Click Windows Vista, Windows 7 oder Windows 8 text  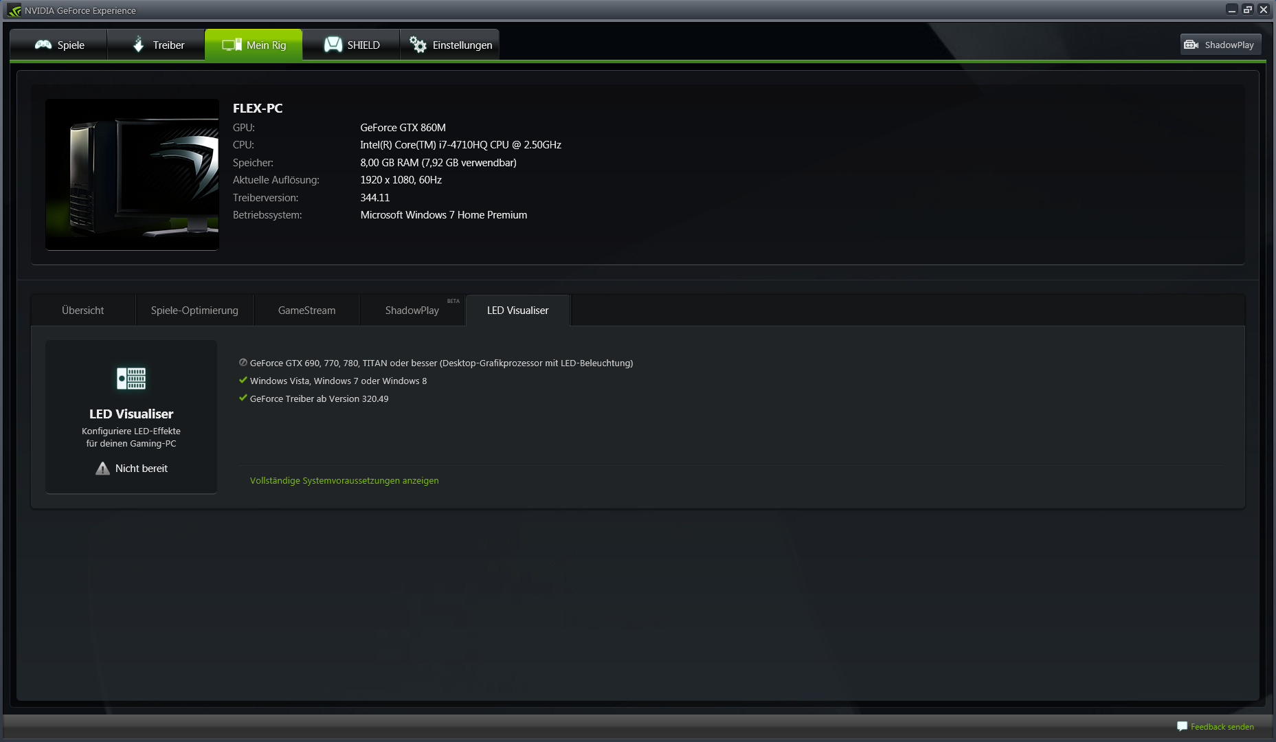(338, 381)
